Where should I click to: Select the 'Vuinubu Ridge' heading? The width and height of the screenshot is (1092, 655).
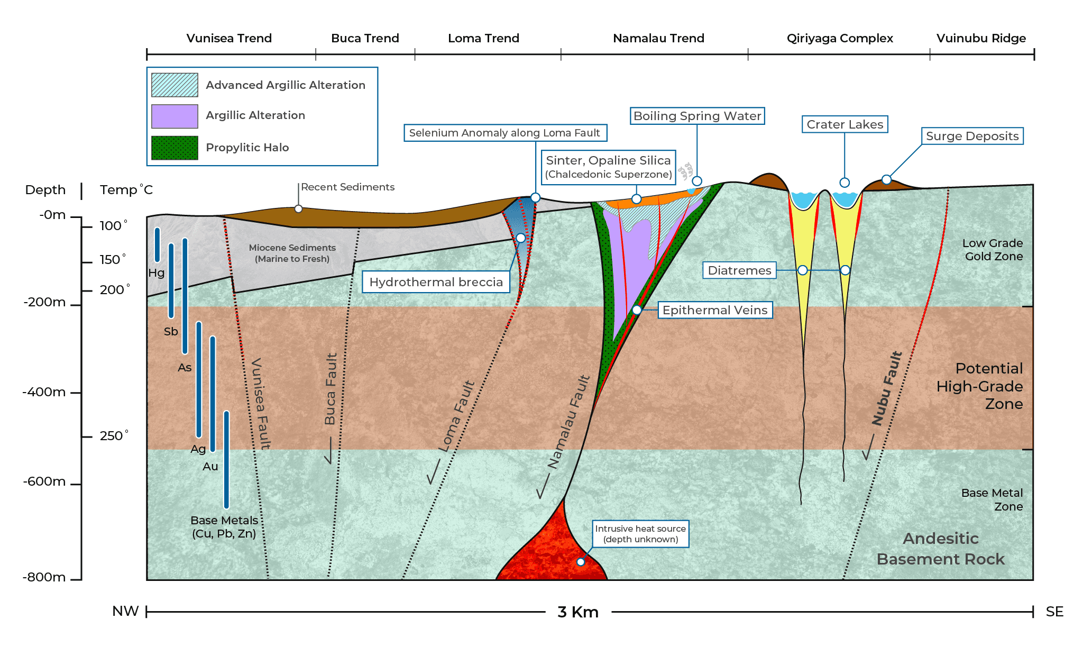tap(981, 38)
